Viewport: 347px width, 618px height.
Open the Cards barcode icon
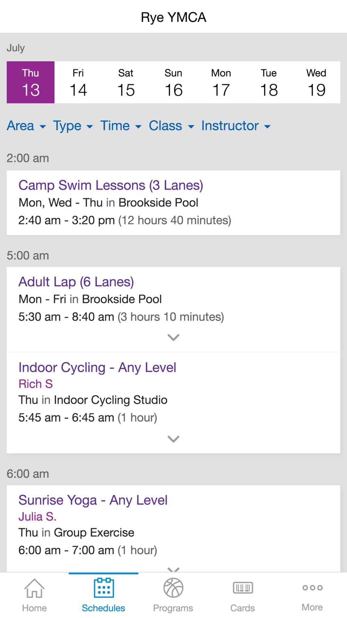point(243,588)
